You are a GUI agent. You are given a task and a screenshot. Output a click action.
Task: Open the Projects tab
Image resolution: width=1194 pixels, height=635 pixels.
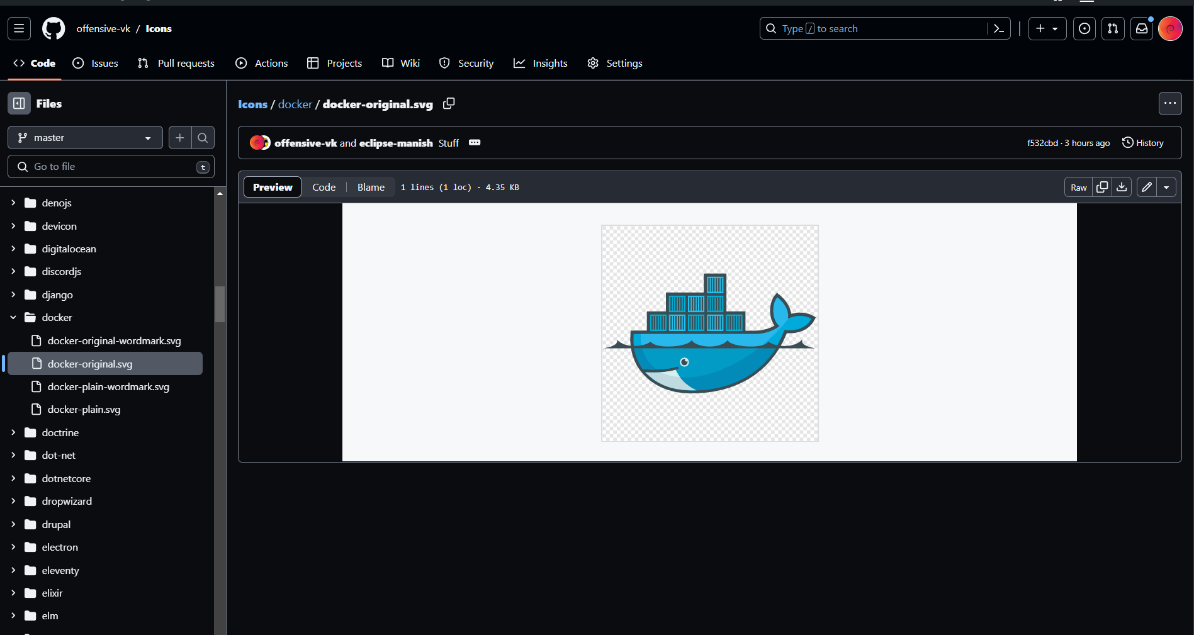point(335,63)
